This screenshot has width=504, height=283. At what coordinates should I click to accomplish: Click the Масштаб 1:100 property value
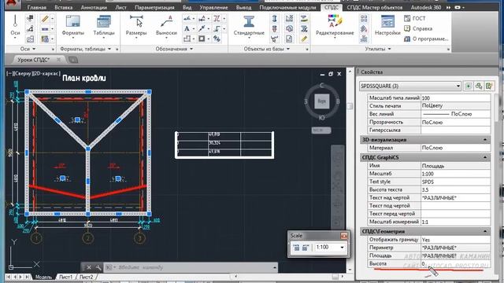(x=455, y=174)
